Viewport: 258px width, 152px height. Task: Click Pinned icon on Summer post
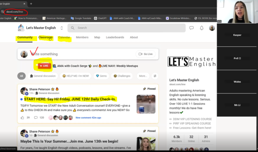(x=144, y=131)
